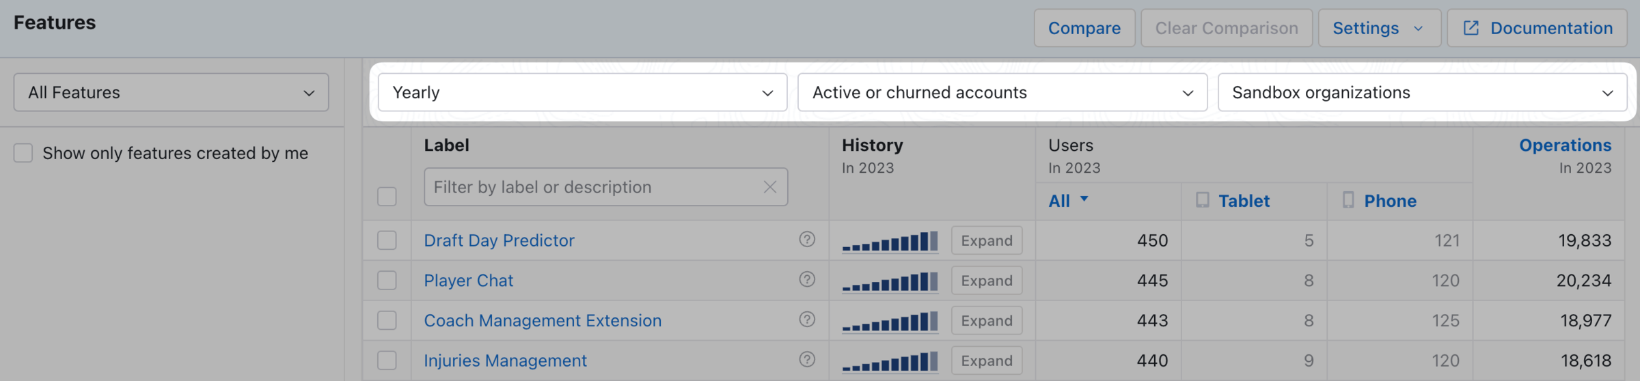
Task: Click the 20,234 operations value
Action: (1584, 281)
